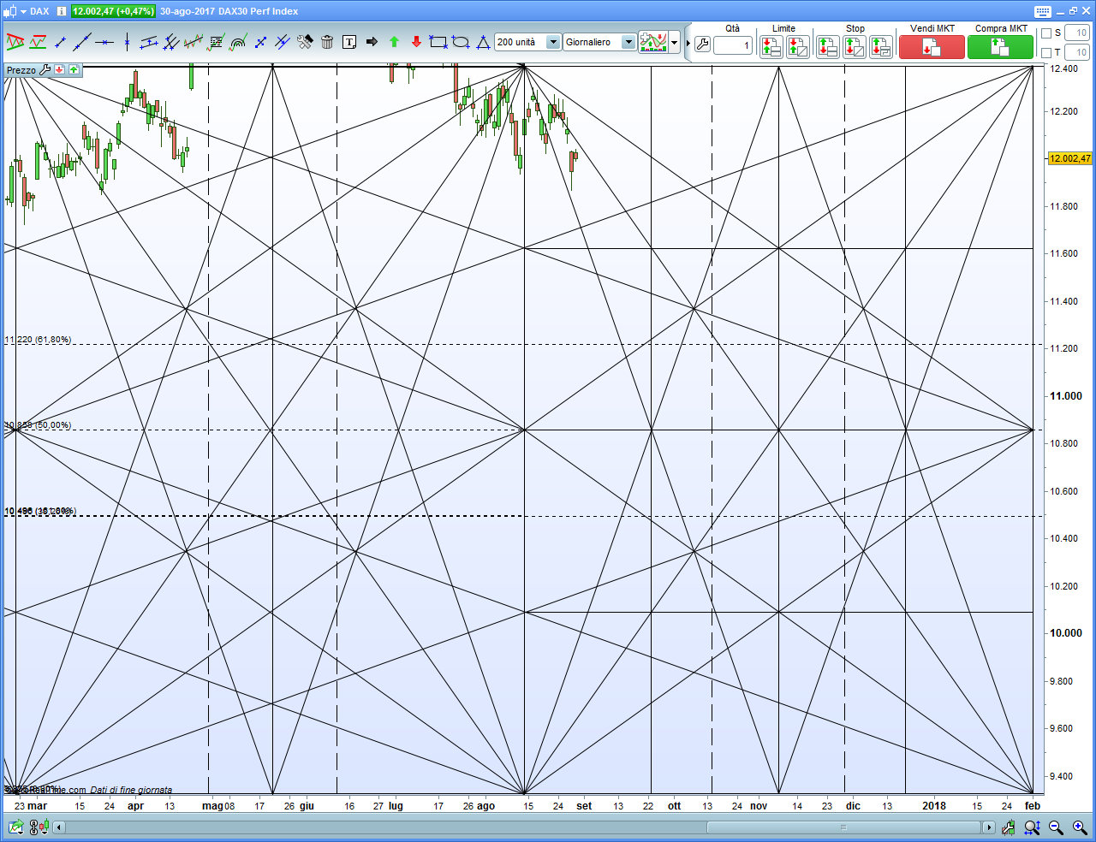Click the green Compra MKT button
This screenshot has width=1096, height=842.
1000,47
